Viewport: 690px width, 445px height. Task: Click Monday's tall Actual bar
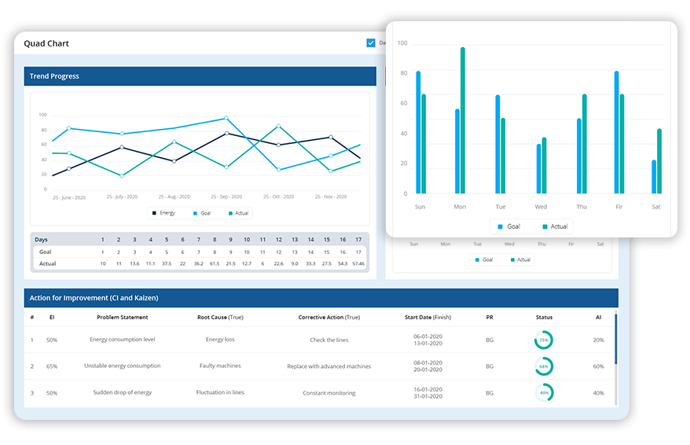(463, 120)
